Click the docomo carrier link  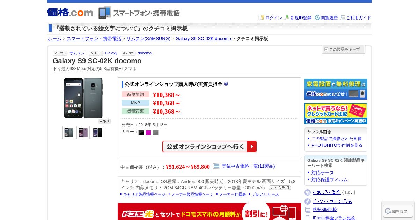click(x=145, y=53)
